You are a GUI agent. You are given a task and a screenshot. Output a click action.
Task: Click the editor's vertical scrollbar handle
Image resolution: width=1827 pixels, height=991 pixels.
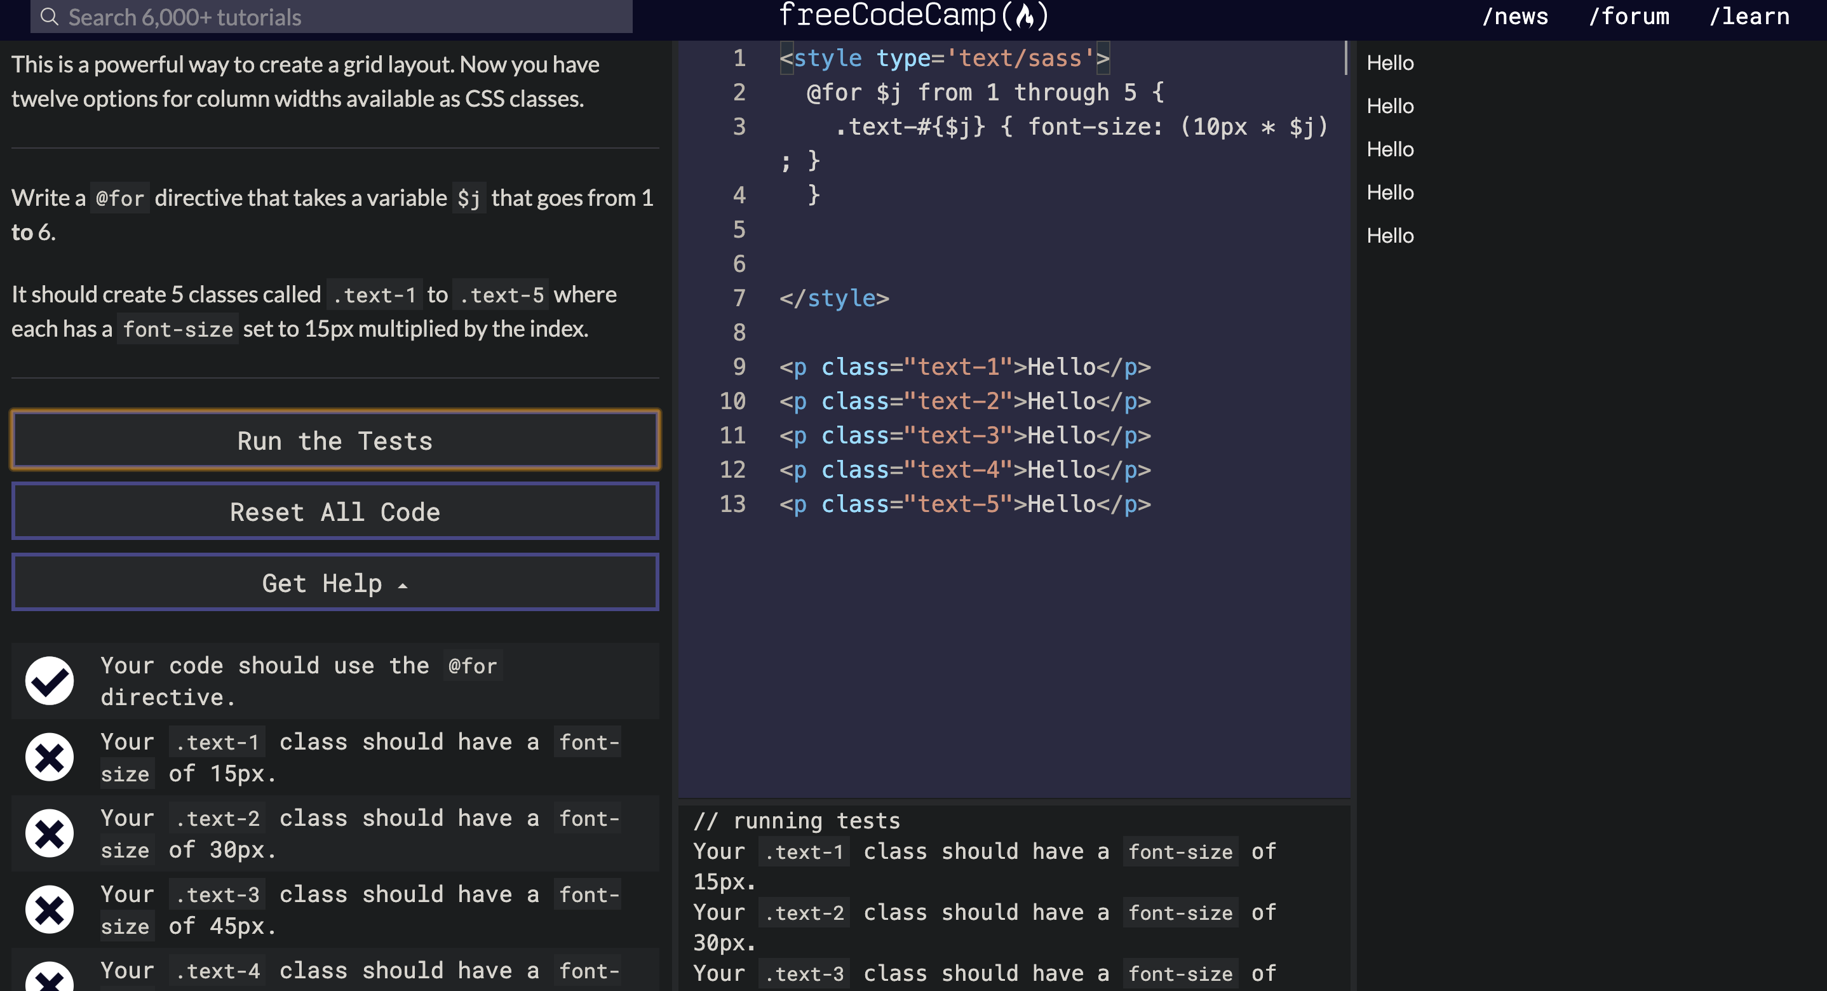click(1345, 58)
